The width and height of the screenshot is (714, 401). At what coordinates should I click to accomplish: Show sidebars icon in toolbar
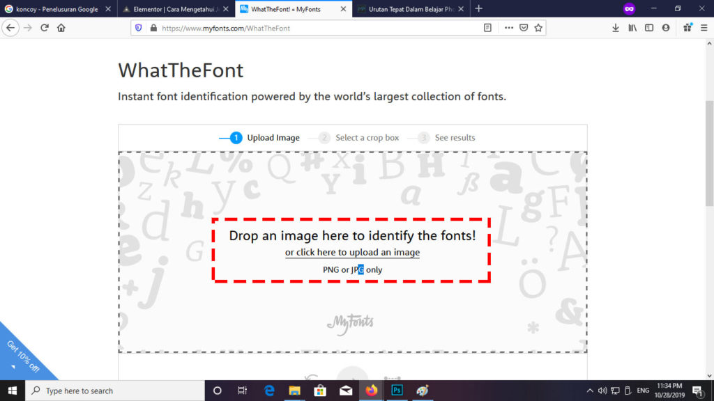649,28
